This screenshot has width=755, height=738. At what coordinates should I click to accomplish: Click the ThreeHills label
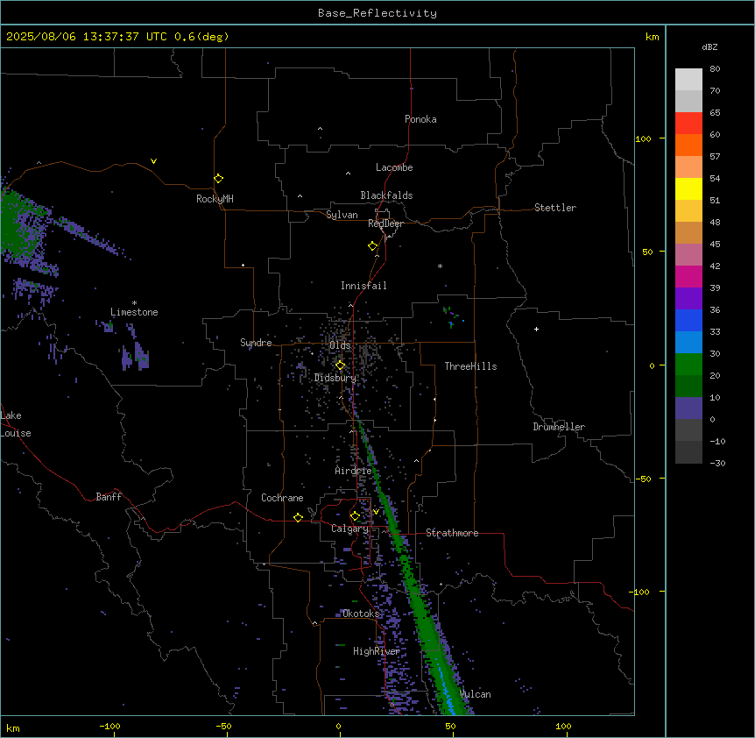click(x=470, y=366)
